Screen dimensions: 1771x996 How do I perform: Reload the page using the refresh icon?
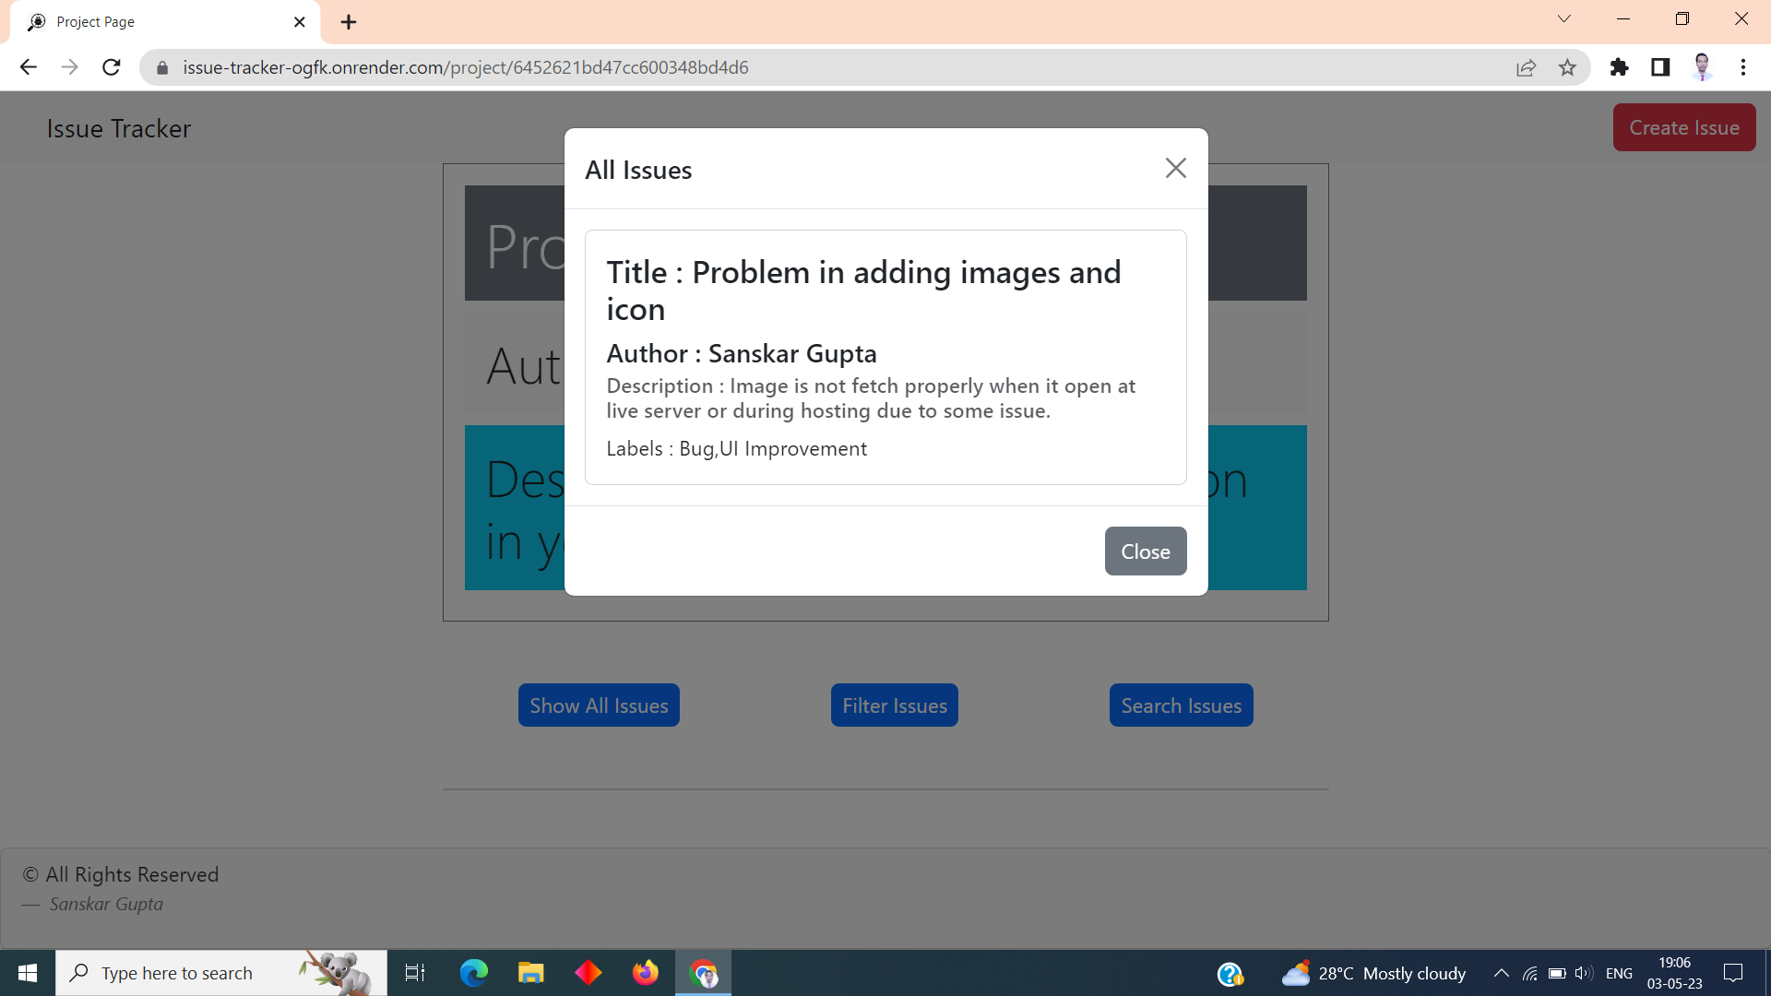tap(111, 66)
